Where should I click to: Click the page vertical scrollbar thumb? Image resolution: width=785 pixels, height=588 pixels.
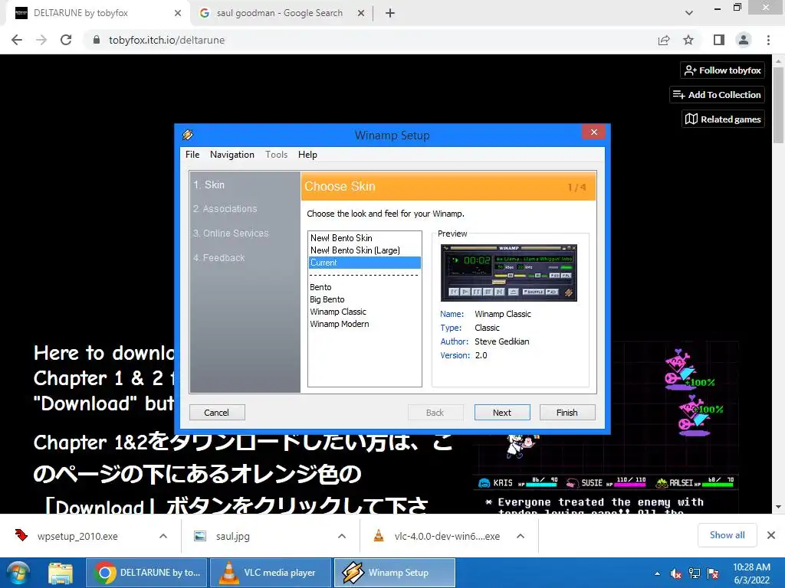pos(778,105)
